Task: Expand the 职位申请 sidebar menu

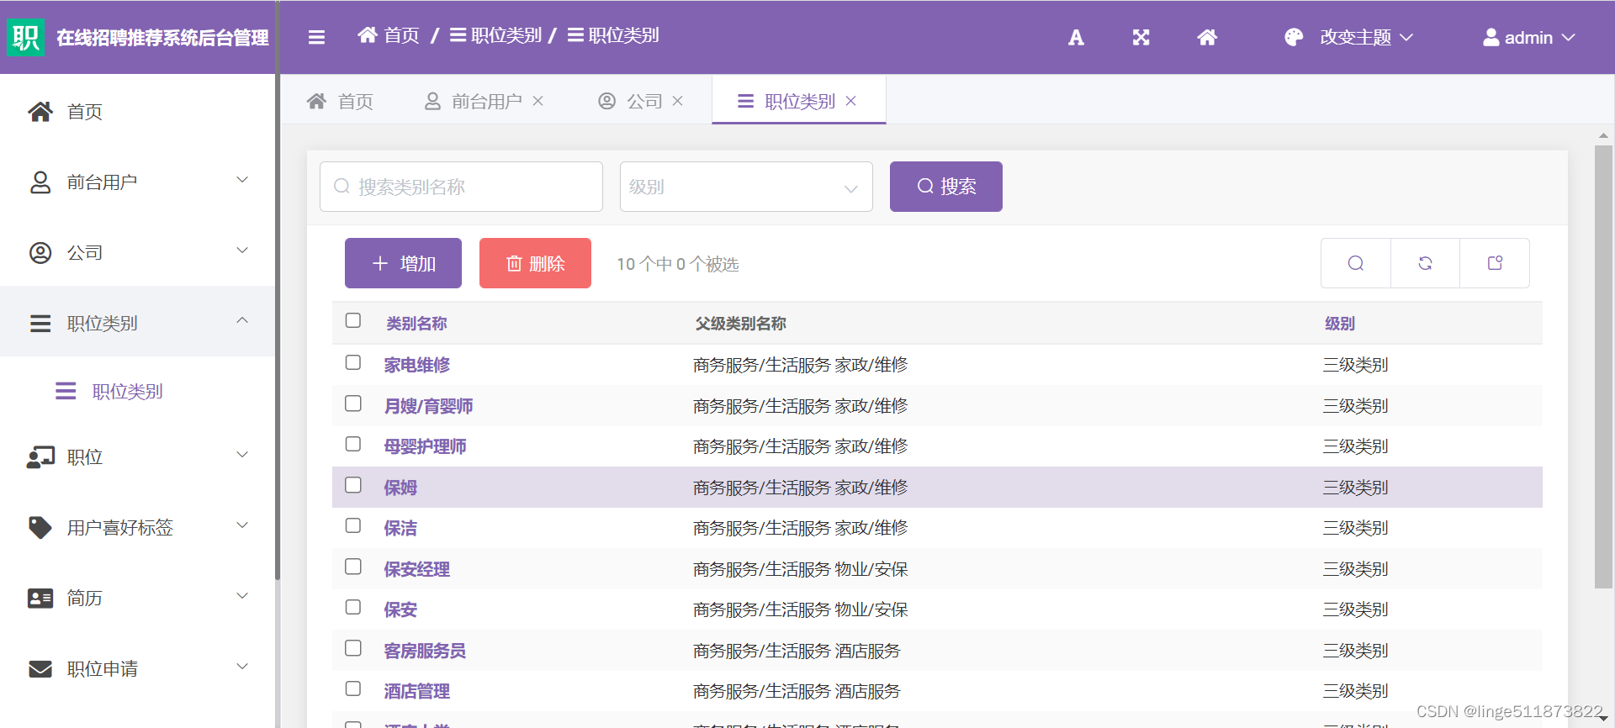Action: pos(242,667)
